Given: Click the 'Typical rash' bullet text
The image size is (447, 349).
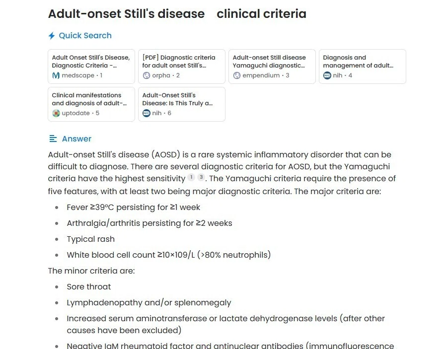Looking at the screenshot, I should point(91,239).
